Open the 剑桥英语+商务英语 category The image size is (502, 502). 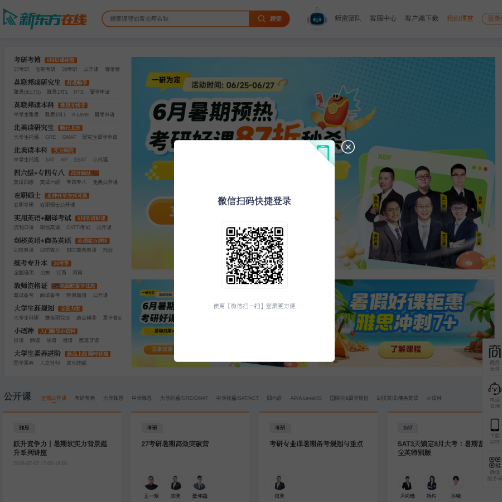[42, 240]
